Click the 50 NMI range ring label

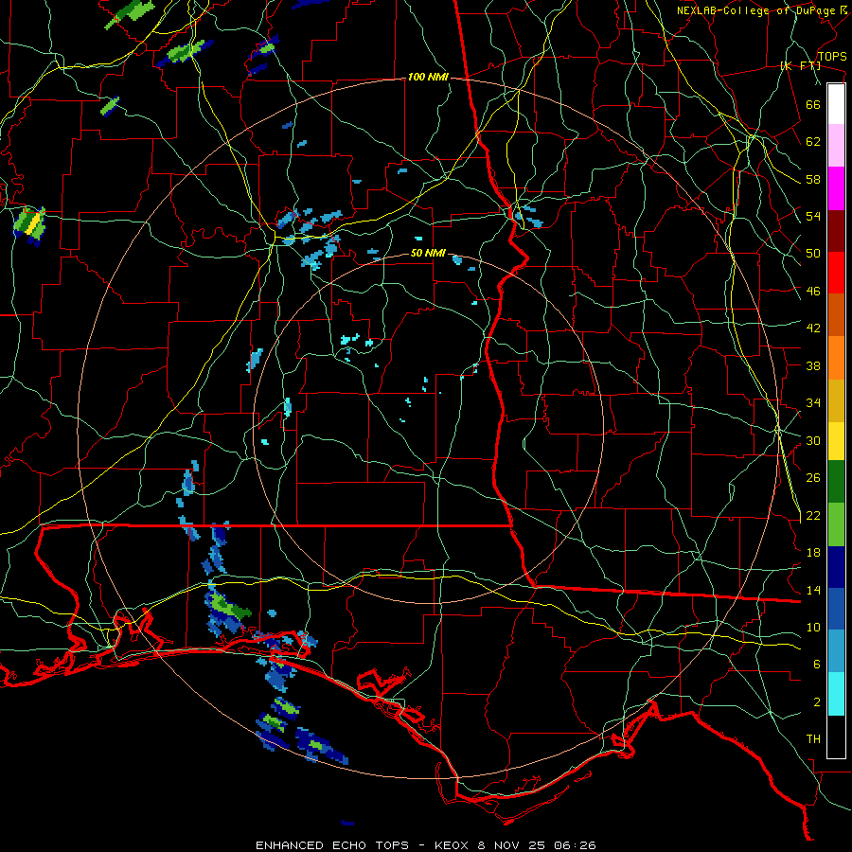pyautogui.click(x=428, y=253)
